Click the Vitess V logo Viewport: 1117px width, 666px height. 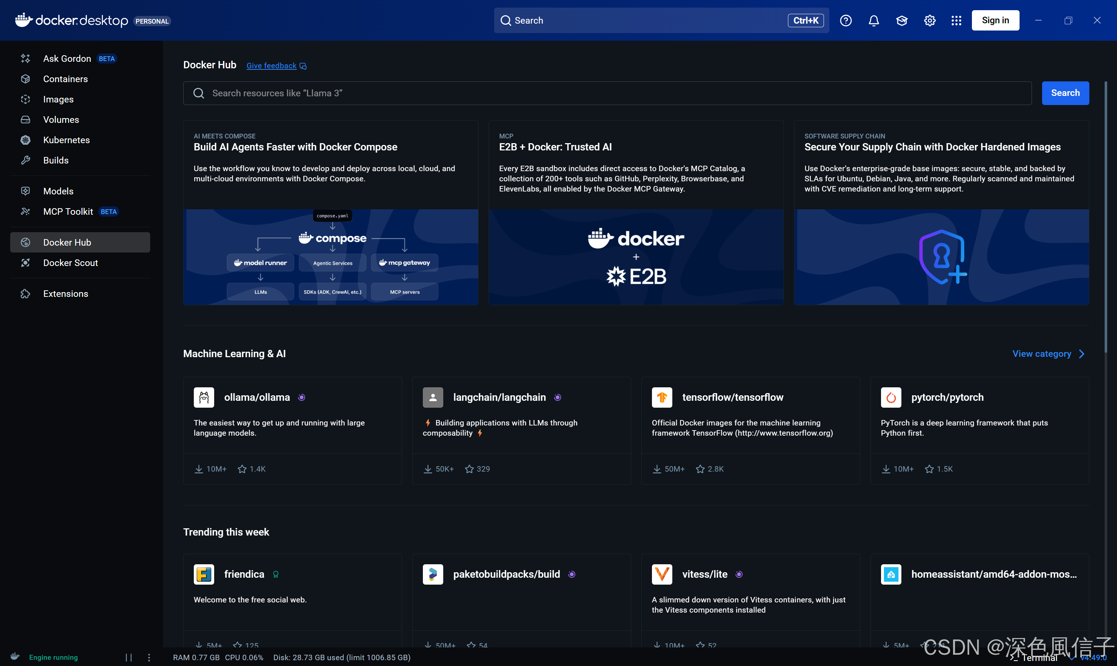tap(662, 574)
